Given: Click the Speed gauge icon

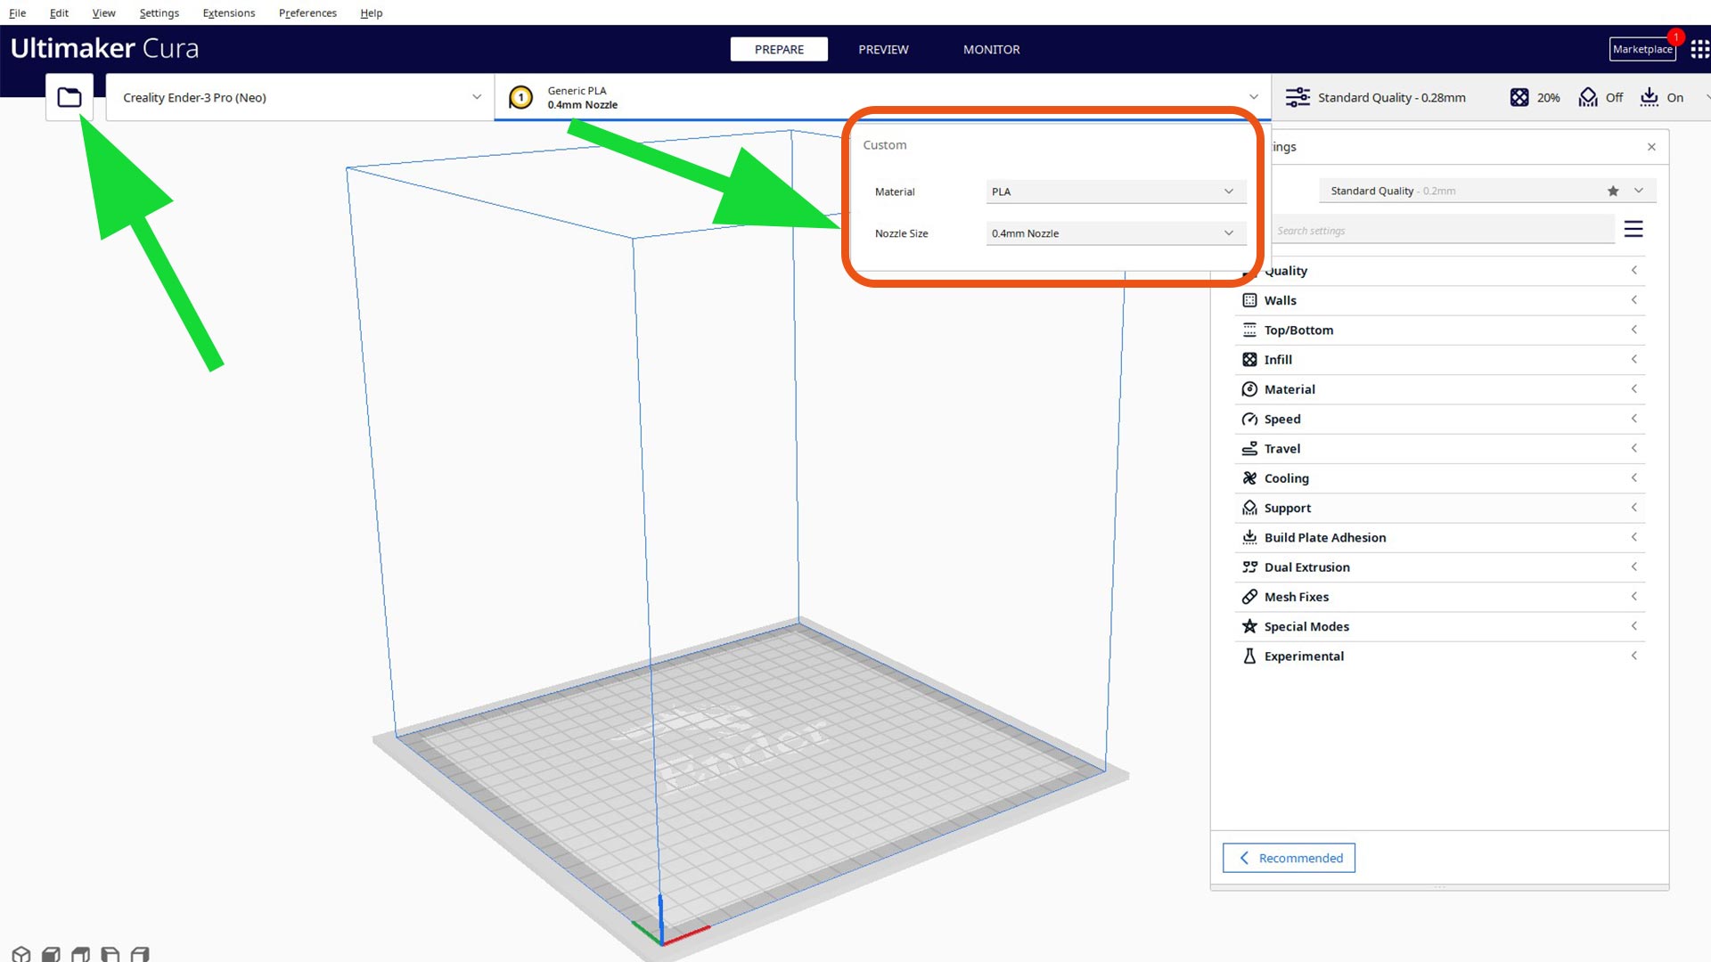Looking at the screenshot, I should 1249,419.
